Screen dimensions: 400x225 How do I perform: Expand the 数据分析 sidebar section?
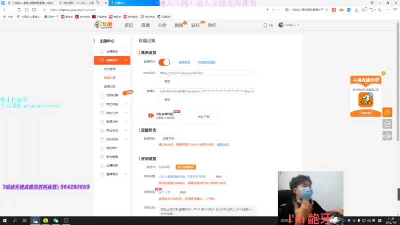[126, 121]
